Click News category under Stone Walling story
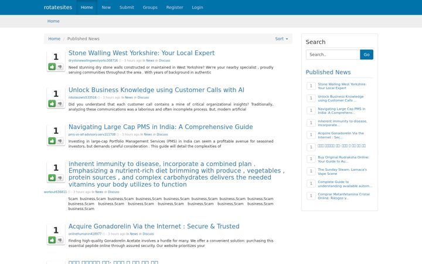 pyautogui.click(x=150, y=60)
